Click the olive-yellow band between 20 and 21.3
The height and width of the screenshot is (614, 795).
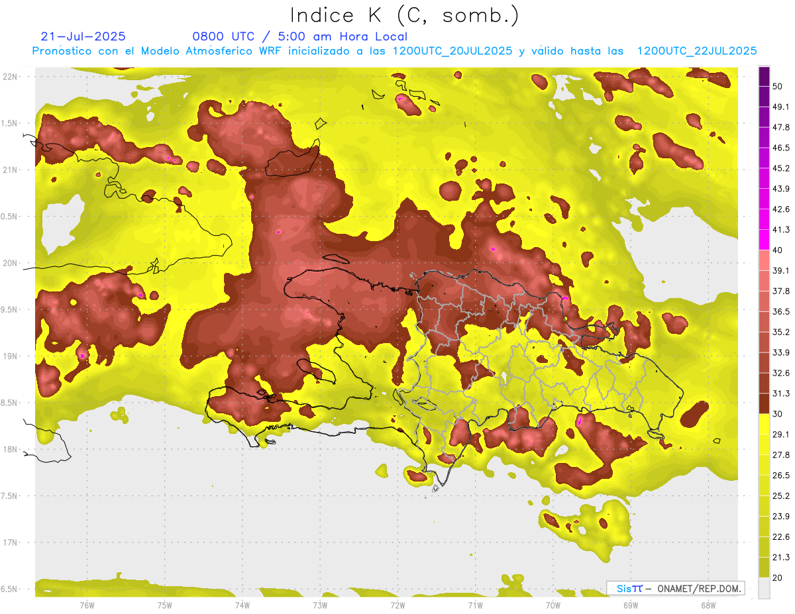point(764,567)
